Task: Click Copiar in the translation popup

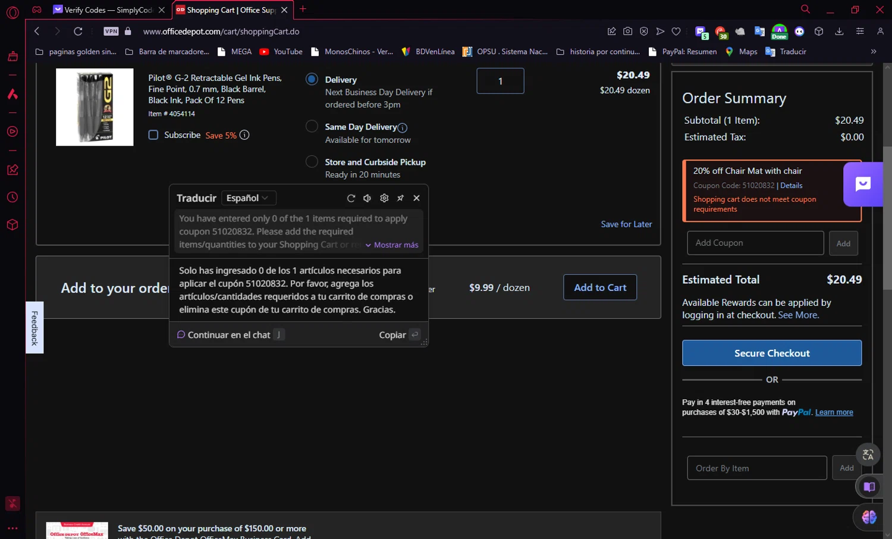Action: 400,335
